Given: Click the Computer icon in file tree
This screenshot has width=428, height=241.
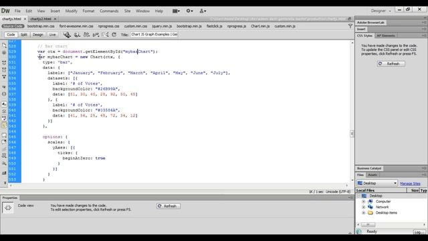Looking at the screenshot, I should 370,202.
